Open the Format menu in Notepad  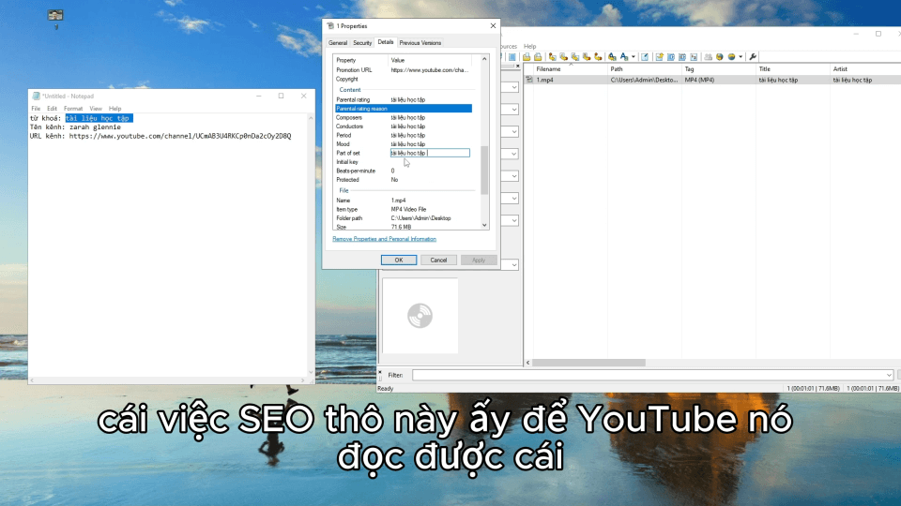pos(73,109)
